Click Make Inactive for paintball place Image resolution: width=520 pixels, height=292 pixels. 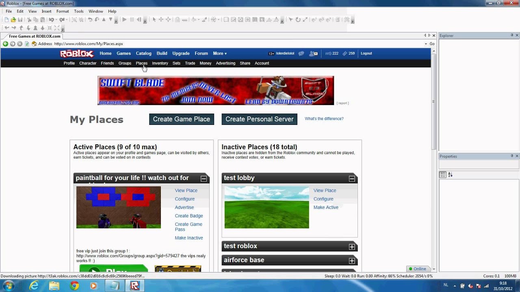[x=189, y=238]
